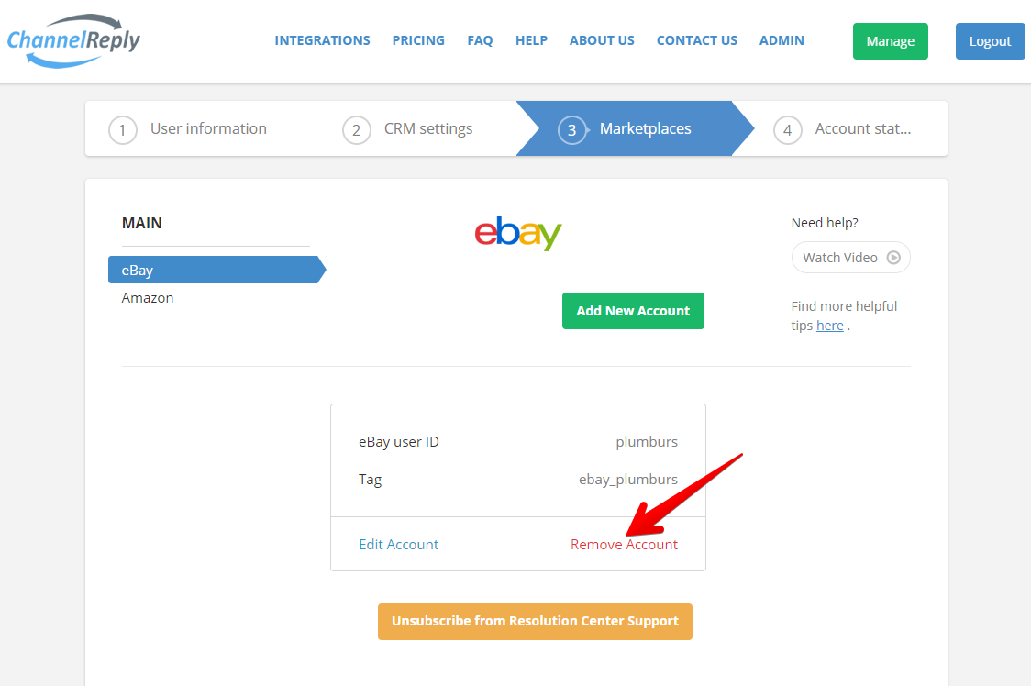Click Unsubscribe from Resolution Center Support
The image size is (1031, 686).
pyautogui.click(x=536, y=622)
